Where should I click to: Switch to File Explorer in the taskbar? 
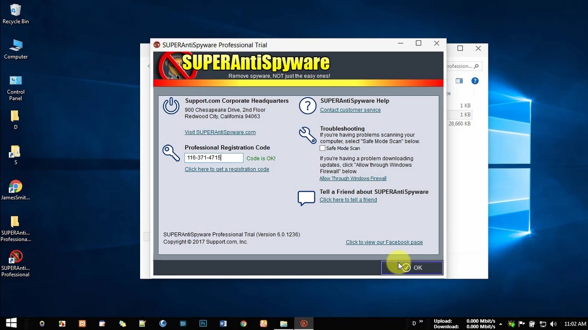tap(283, 323)
